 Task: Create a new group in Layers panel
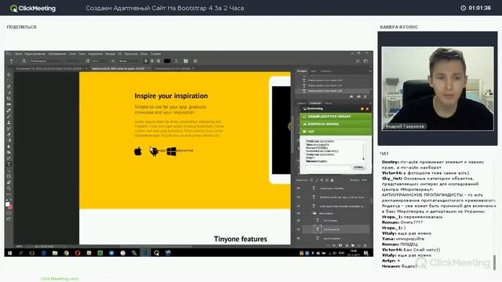pos(353,245)
